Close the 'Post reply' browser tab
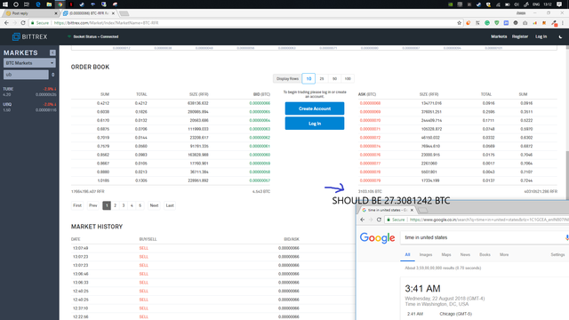The height and width of the screenshot is (320, 569). [56, 13]
